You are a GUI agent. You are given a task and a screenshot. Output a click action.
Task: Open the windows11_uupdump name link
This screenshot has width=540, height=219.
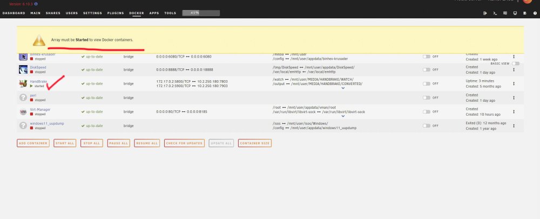[47, 124]
